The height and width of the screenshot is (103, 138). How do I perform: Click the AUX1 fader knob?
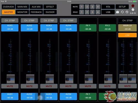[x=11, y=79]
